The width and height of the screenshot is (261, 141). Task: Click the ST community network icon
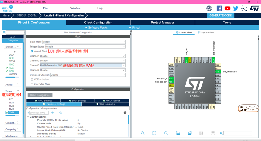click(244, 8)
